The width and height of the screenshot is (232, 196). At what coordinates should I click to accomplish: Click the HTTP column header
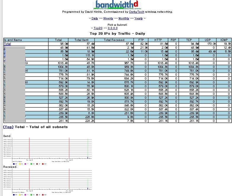click(158, 40)
